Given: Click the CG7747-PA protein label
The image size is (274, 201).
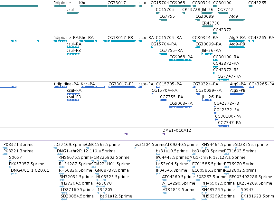Looking at the screenshot, I should point(230,123).
